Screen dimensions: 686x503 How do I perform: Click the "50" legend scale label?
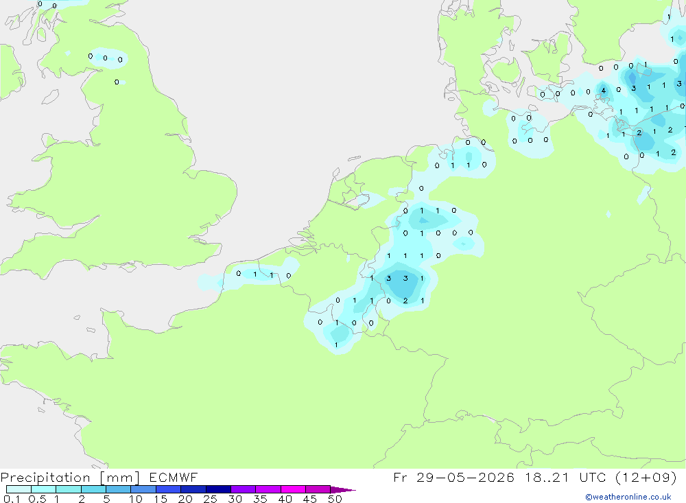(335, 499)
